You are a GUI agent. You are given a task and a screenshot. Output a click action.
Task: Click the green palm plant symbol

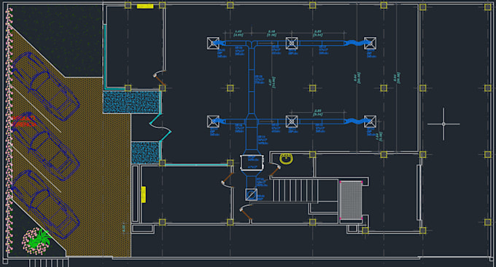pyautogui.click(x=39, y=239)
